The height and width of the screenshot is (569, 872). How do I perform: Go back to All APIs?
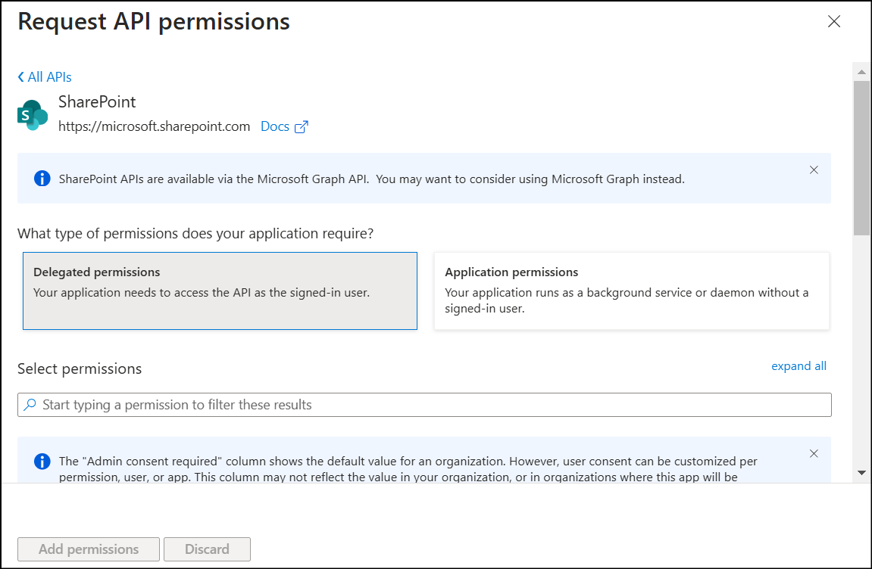45,77
